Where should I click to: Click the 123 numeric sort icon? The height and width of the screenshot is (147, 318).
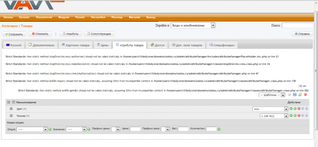[301, 86]
